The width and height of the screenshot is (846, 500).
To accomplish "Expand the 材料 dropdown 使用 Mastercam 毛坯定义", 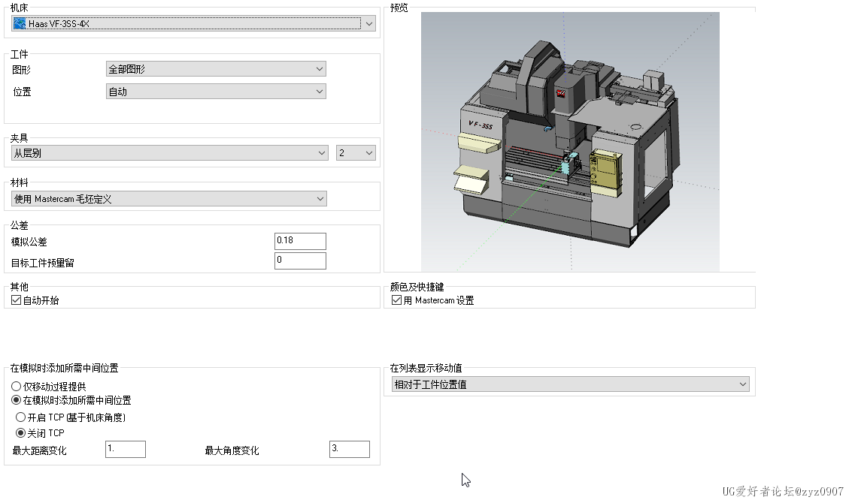I will click(169, 199).
